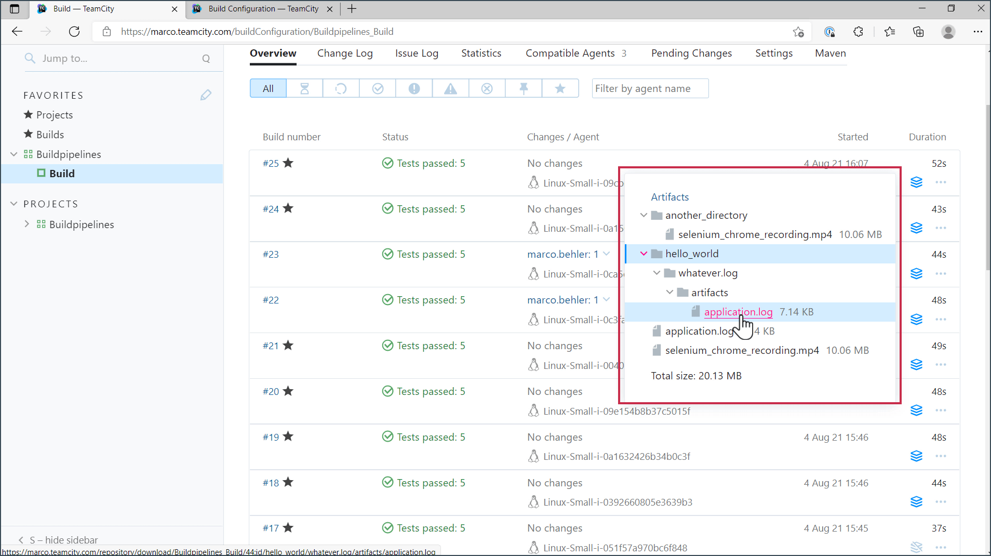This screenshot has height=556, width=991.
Task: Filter builds by canceled X icon
Action: 487,88
